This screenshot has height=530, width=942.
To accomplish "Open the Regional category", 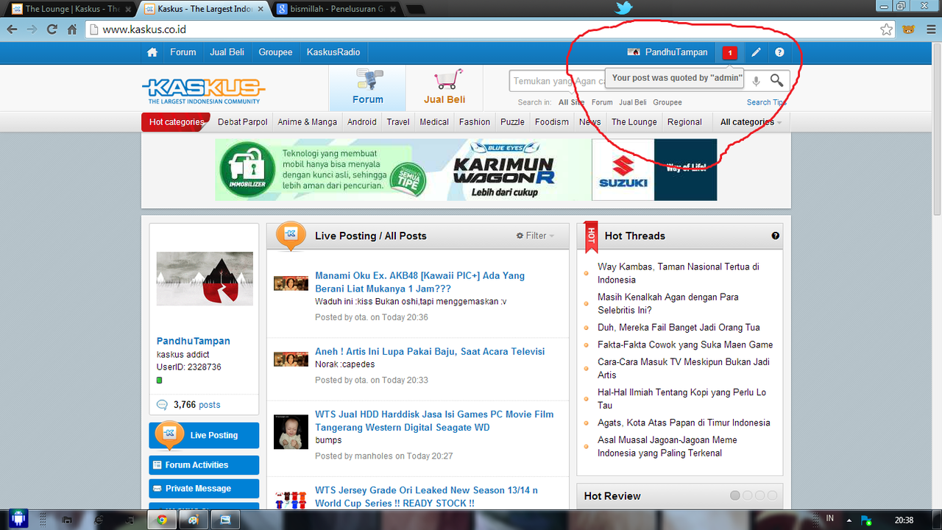I will [684, 122].
